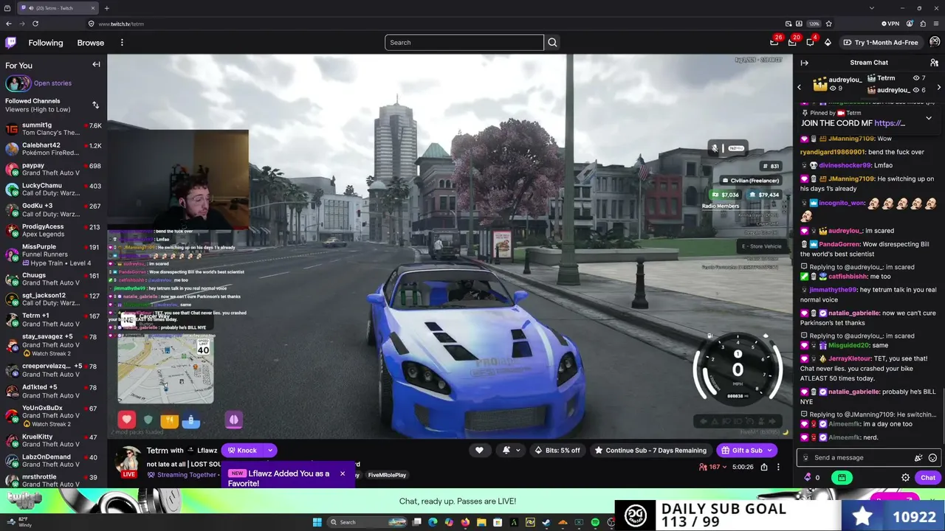Show previous gift leaderboard entry

[799, 88]
